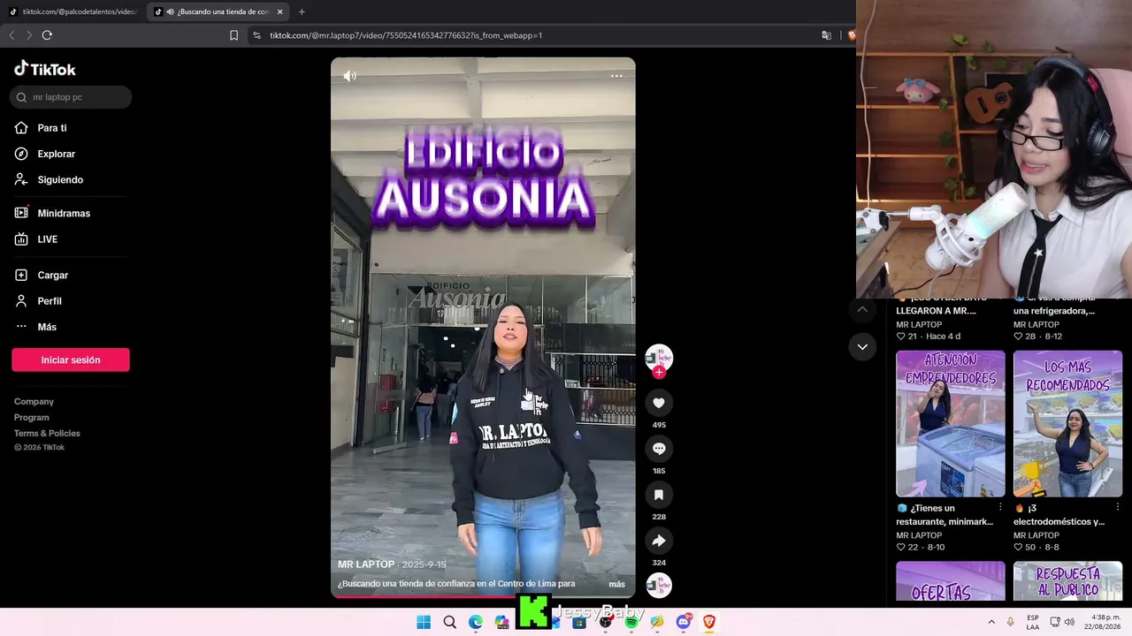The height and width of the screenshot is (636, 1132).
Task: Open the 'Respuesta al Público' video thumbnail
Action: click(x=1068, y=581)
